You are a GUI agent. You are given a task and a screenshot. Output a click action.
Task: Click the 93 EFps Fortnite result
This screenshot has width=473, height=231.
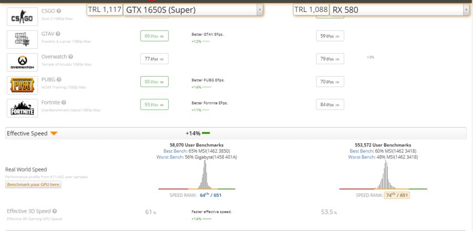154,104
